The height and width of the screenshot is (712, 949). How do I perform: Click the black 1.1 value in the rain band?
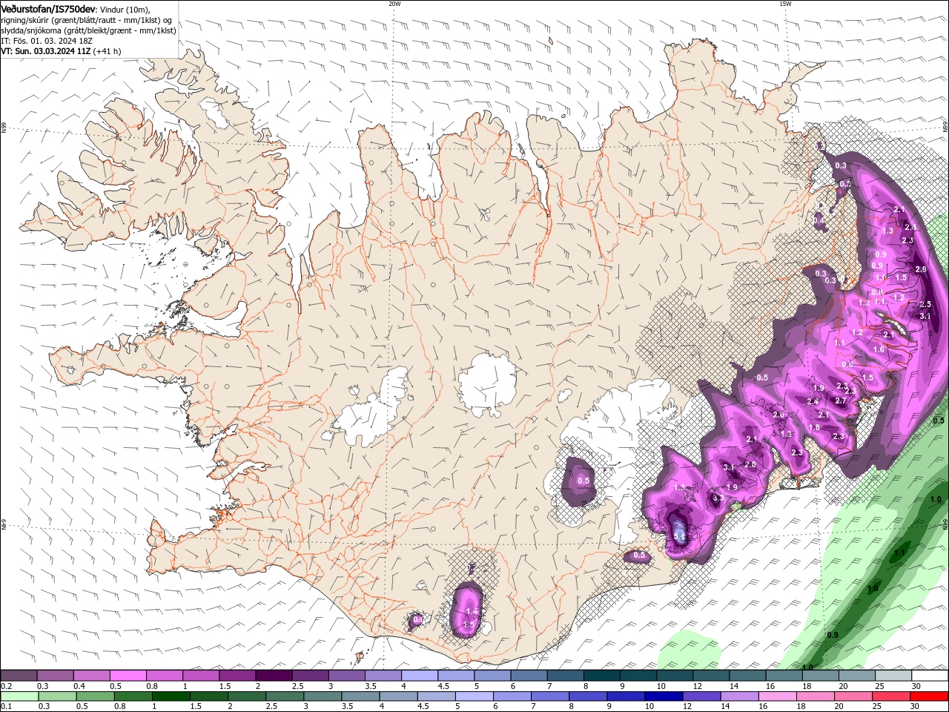899,553
